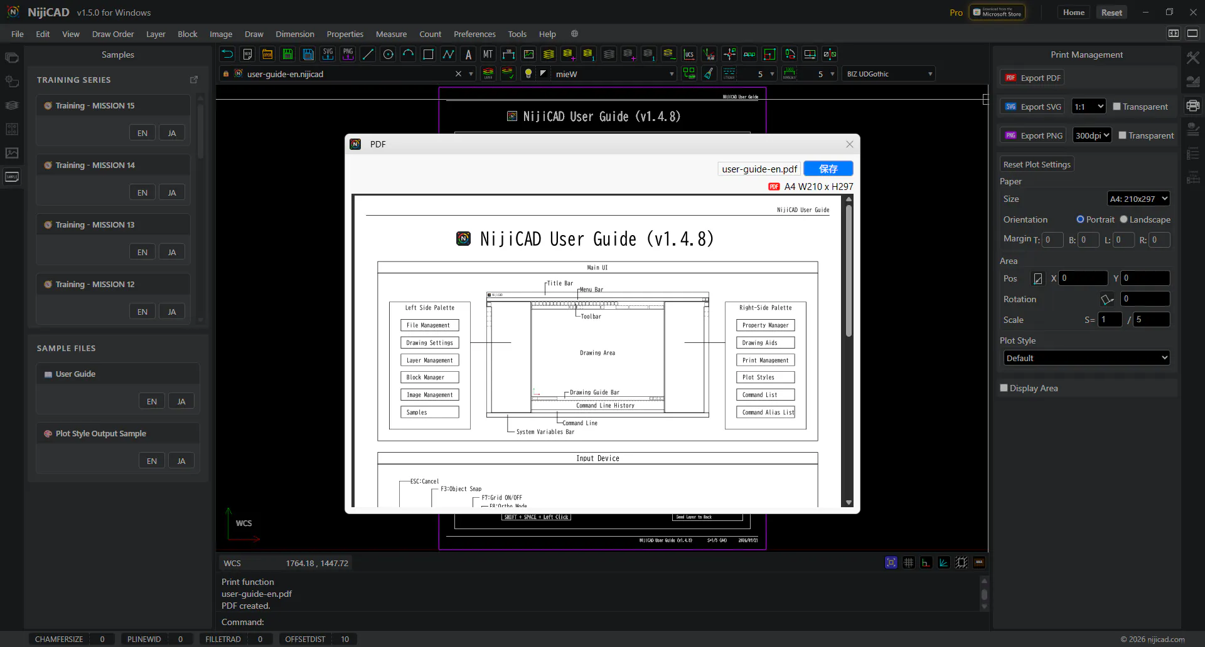1205x647 pixels.
Task: Click the orange Open file icon
Action: [267, 55]
